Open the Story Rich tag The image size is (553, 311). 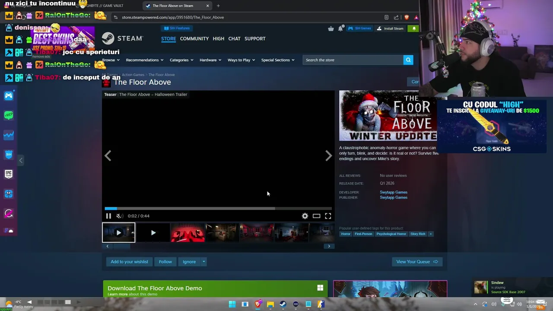pos(418,234)
